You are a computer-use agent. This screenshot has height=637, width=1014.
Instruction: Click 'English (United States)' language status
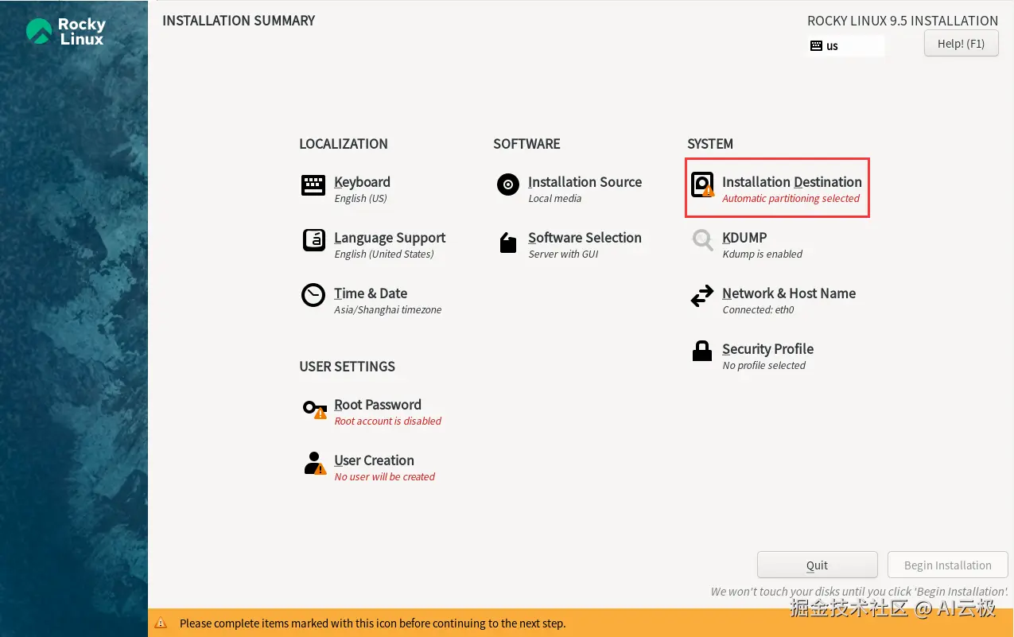[x=384, y=254]
